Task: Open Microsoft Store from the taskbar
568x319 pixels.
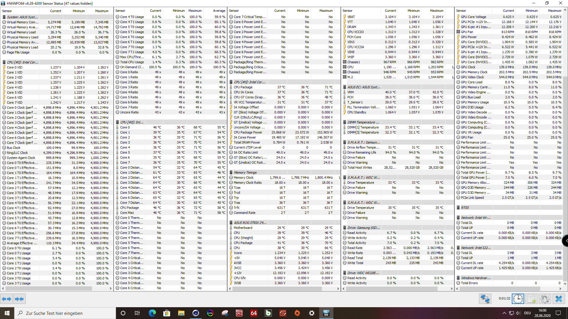Action: click(167, 313)
